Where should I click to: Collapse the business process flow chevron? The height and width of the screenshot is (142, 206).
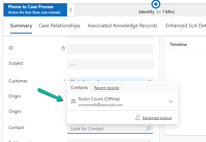click(x=70, y=10)
